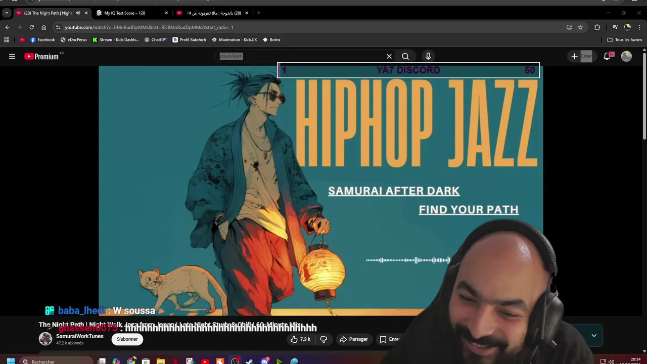Screen dimensions: 647x364
Task: Save video with Enregistrer bookmark button
Action: [389, 339]
